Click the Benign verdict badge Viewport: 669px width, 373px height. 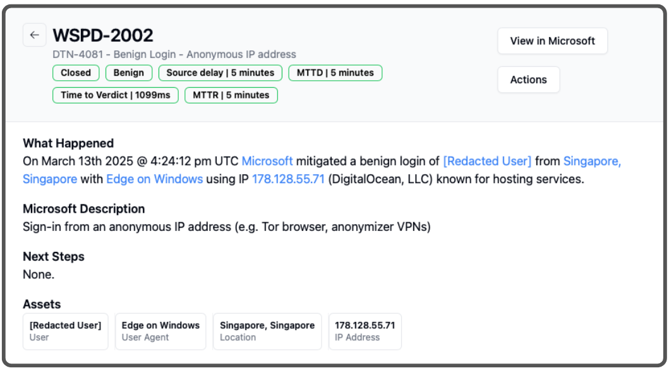(x=129, y=73)
